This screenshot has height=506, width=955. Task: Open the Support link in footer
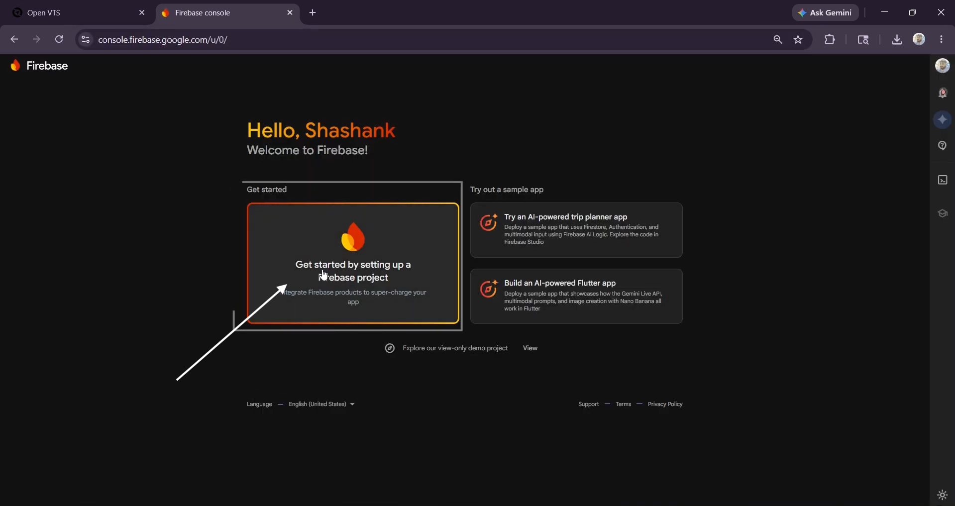[x=588, y=404]
